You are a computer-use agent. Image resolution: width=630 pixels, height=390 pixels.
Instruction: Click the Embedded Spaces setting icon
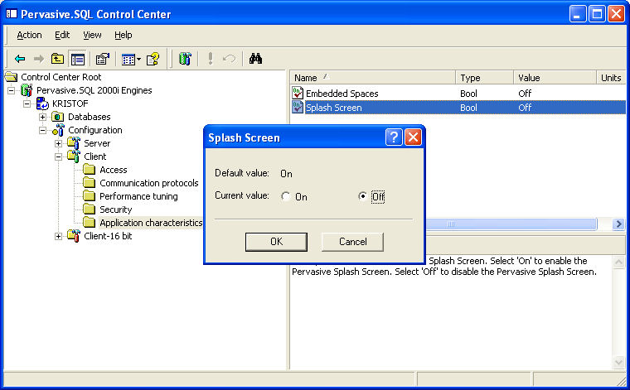298,93
